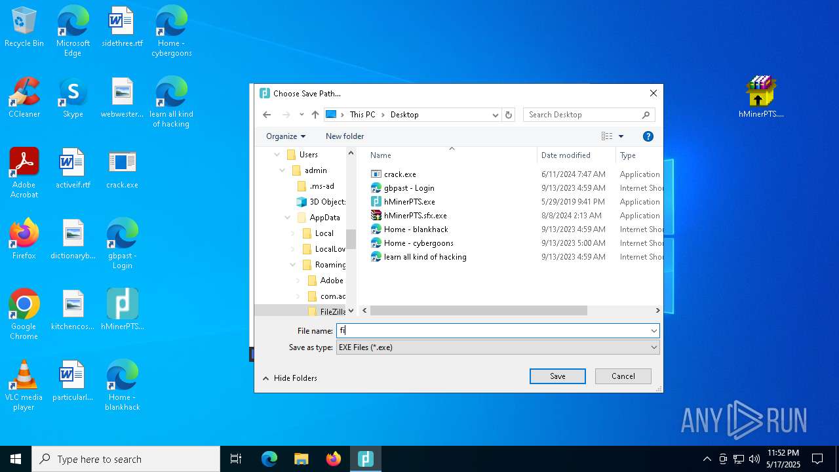Click the File name text field

pos(492,331)
